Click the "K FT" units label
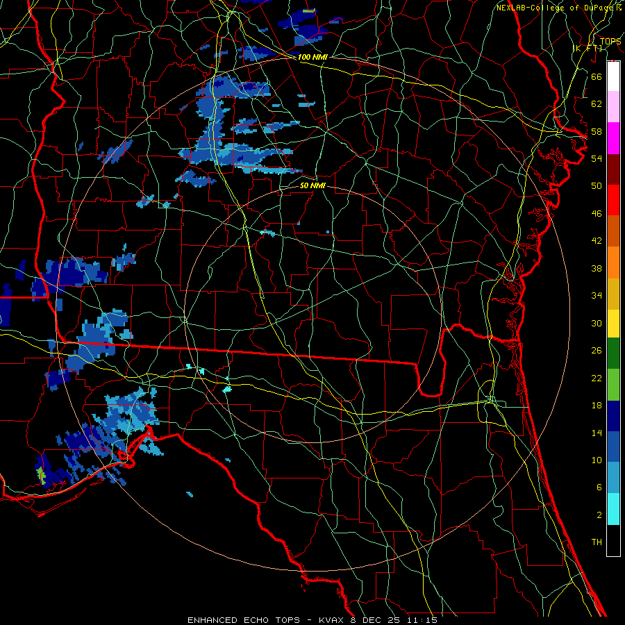 click(x=588, y=48)
